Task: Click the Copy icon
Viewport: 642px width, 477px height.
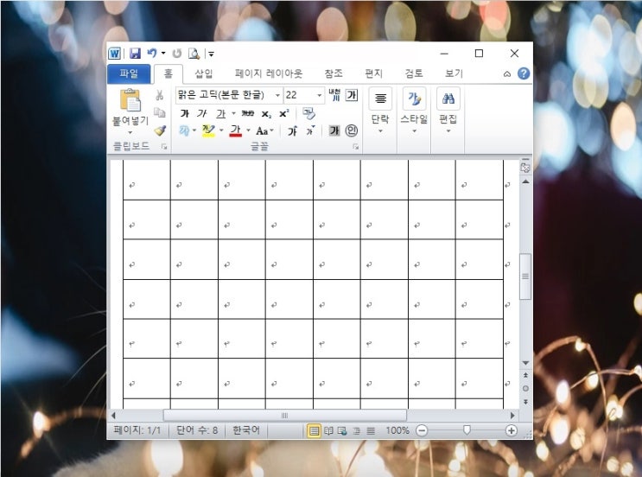Action: [x=159, y=112]
